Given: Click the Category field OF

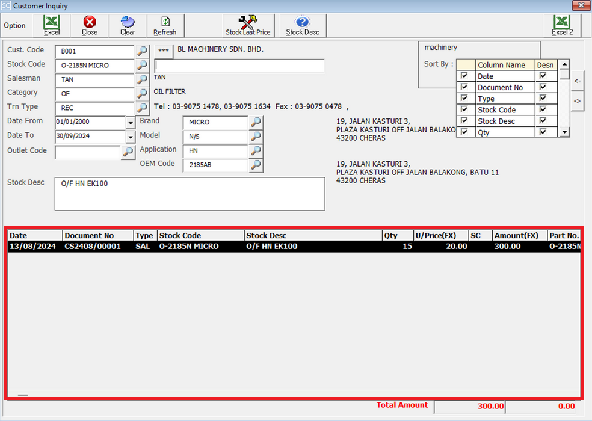Looking at the screenshot, I should click(95, 94).
